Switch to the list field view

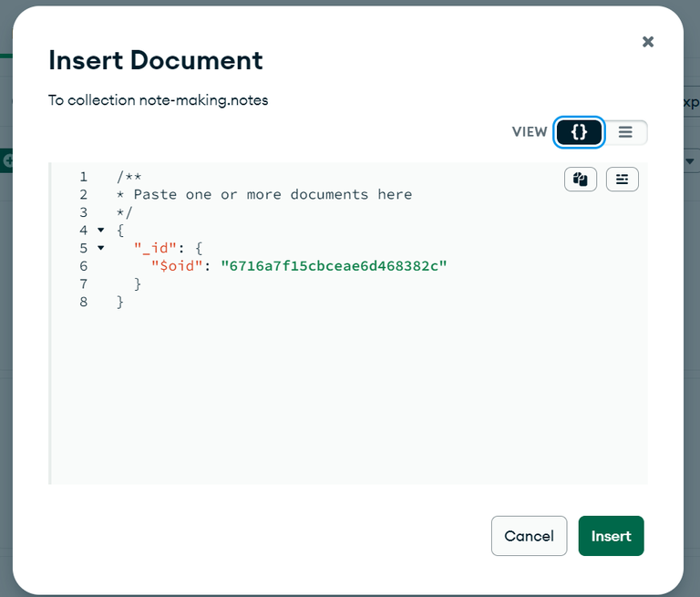click(x=625, y=132)
